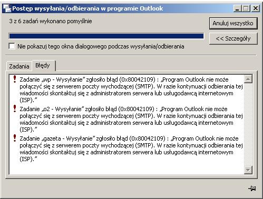The height and width of the screenshot is (199, 263).
Task: Click the error icon beside 'o2 - Wysyłanie'
Action: tap(15, 108)
